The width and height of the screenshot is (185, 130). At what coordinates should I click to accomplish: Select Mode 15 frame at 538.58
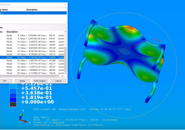[x=32, y=58]
